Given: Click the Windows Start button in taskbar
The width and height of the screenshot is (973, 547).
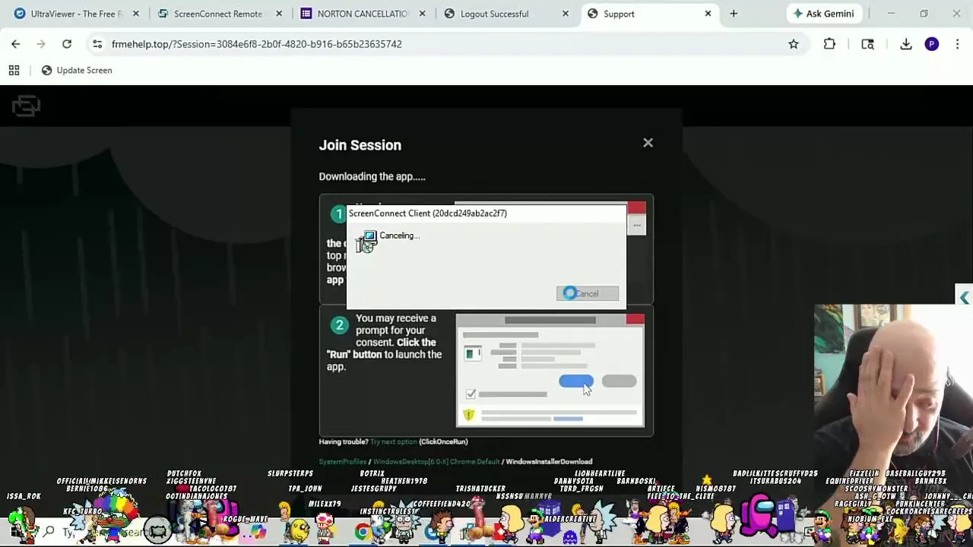Looking at the screenshot, I should [15, 532].
